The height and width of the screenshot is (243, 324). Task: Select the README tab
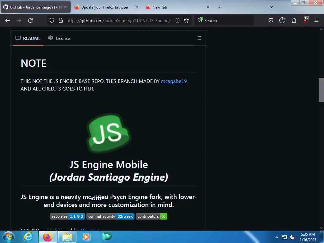pyautogui.click(x=28, y=38)
